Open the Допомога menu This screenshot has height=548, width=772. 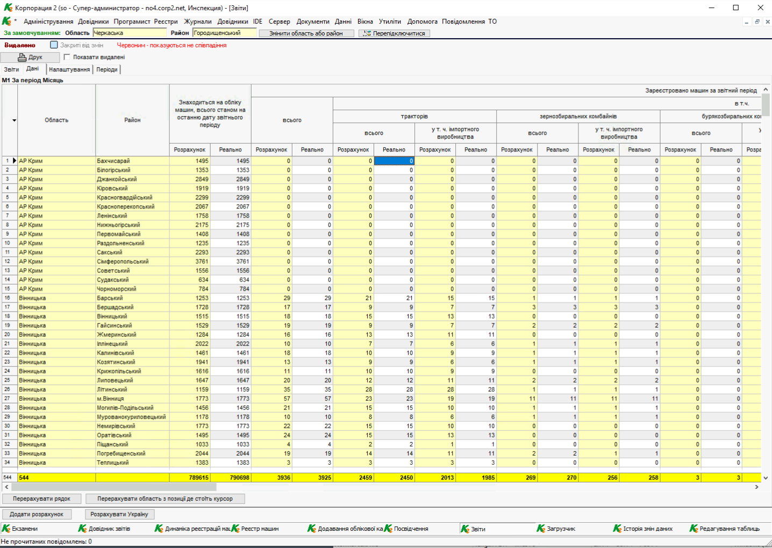pos(422,21)
